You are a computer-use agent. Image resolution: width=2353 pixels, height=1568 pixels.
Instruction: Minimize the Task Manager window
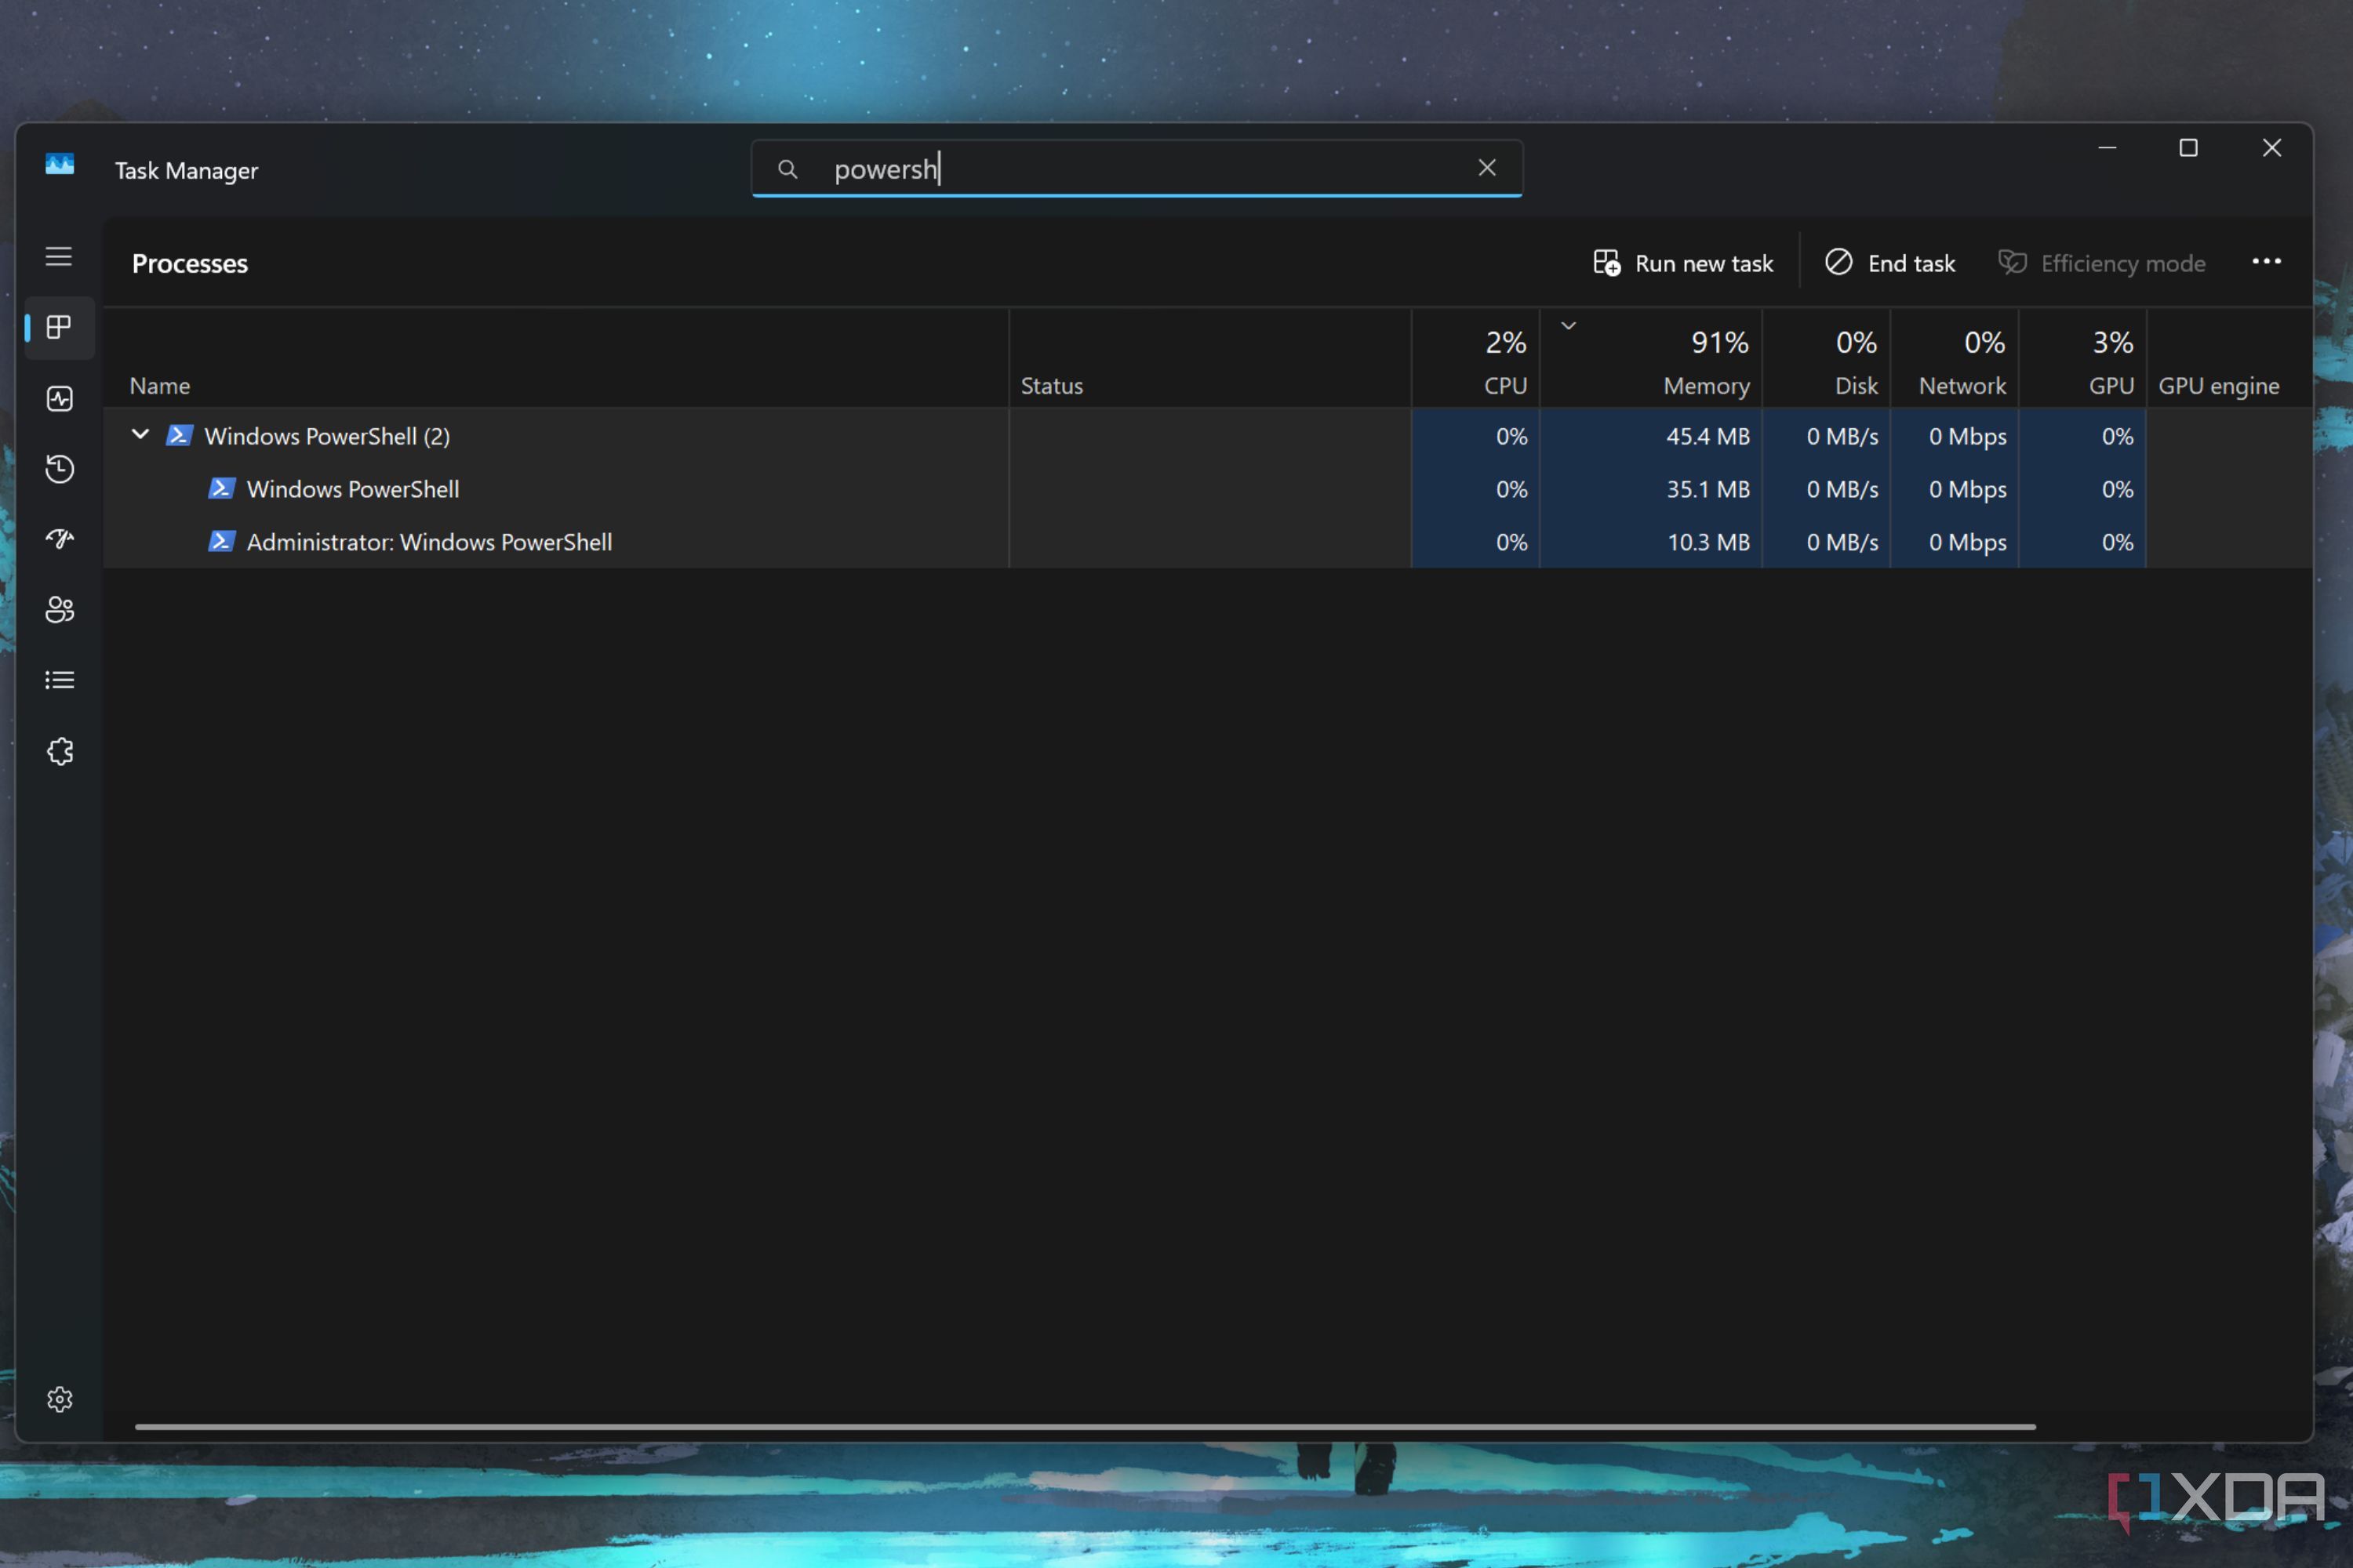(2107, 148)
